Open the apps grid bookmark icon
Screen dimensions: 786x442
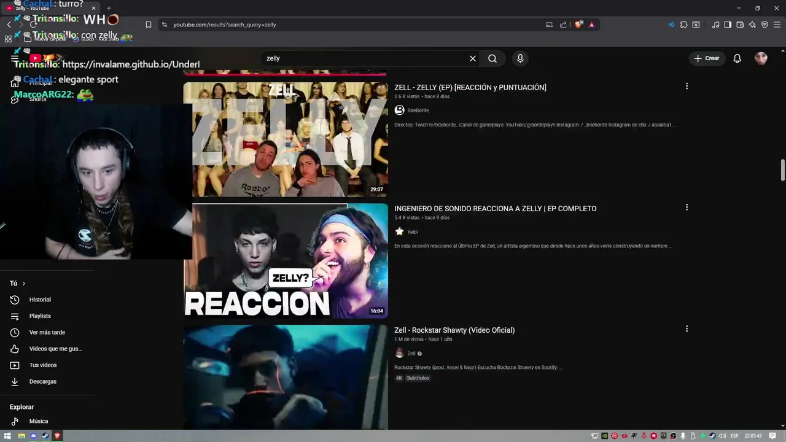point(8,39)
